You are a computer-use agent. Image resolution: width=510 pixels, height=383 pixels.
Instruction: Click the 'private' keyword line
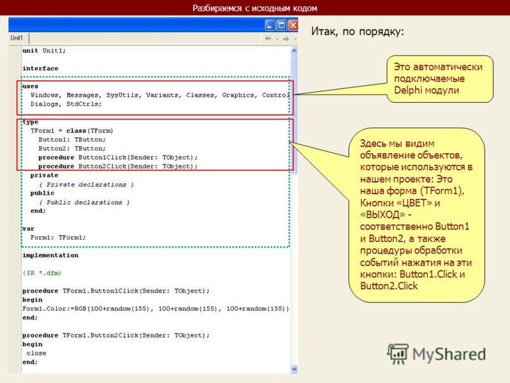44,175
